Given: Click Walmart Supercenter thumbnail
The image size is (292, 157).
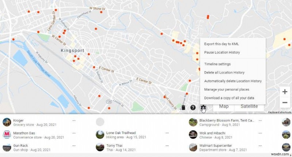Looking at the screenshot, I should (193, 147).
